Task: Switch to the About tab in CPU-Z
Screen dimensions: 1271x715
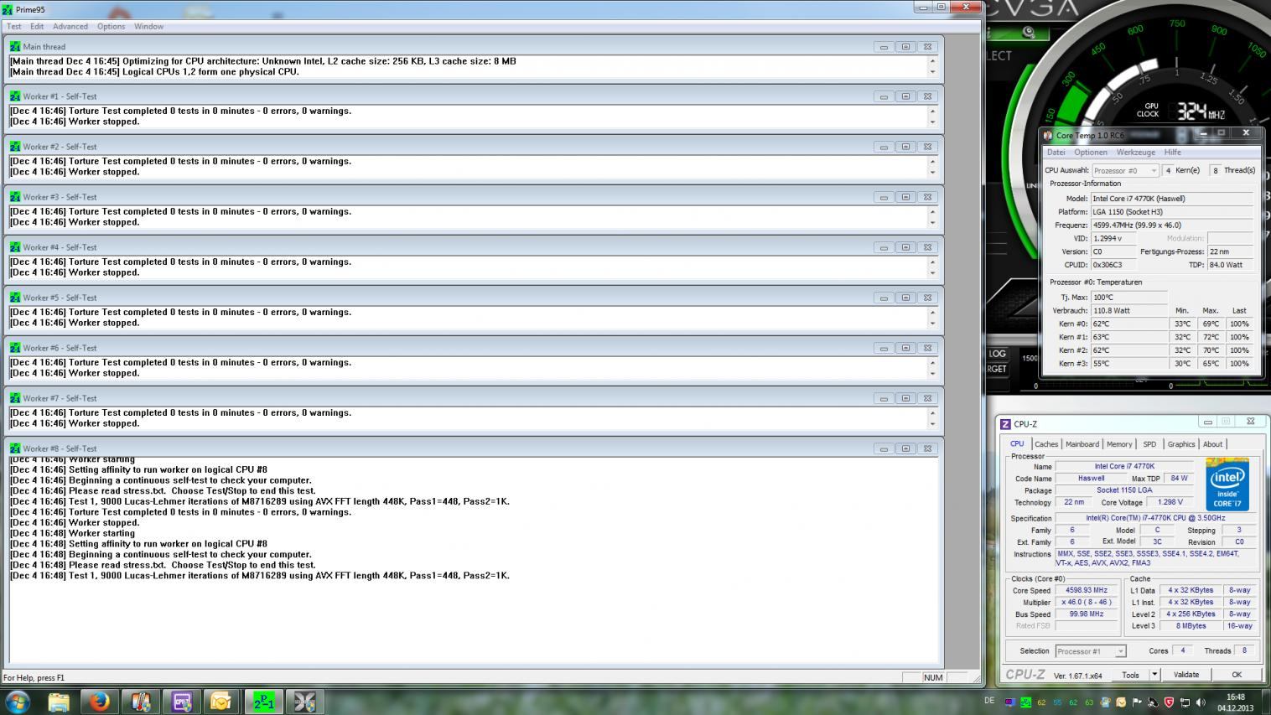Action: 1212,444
